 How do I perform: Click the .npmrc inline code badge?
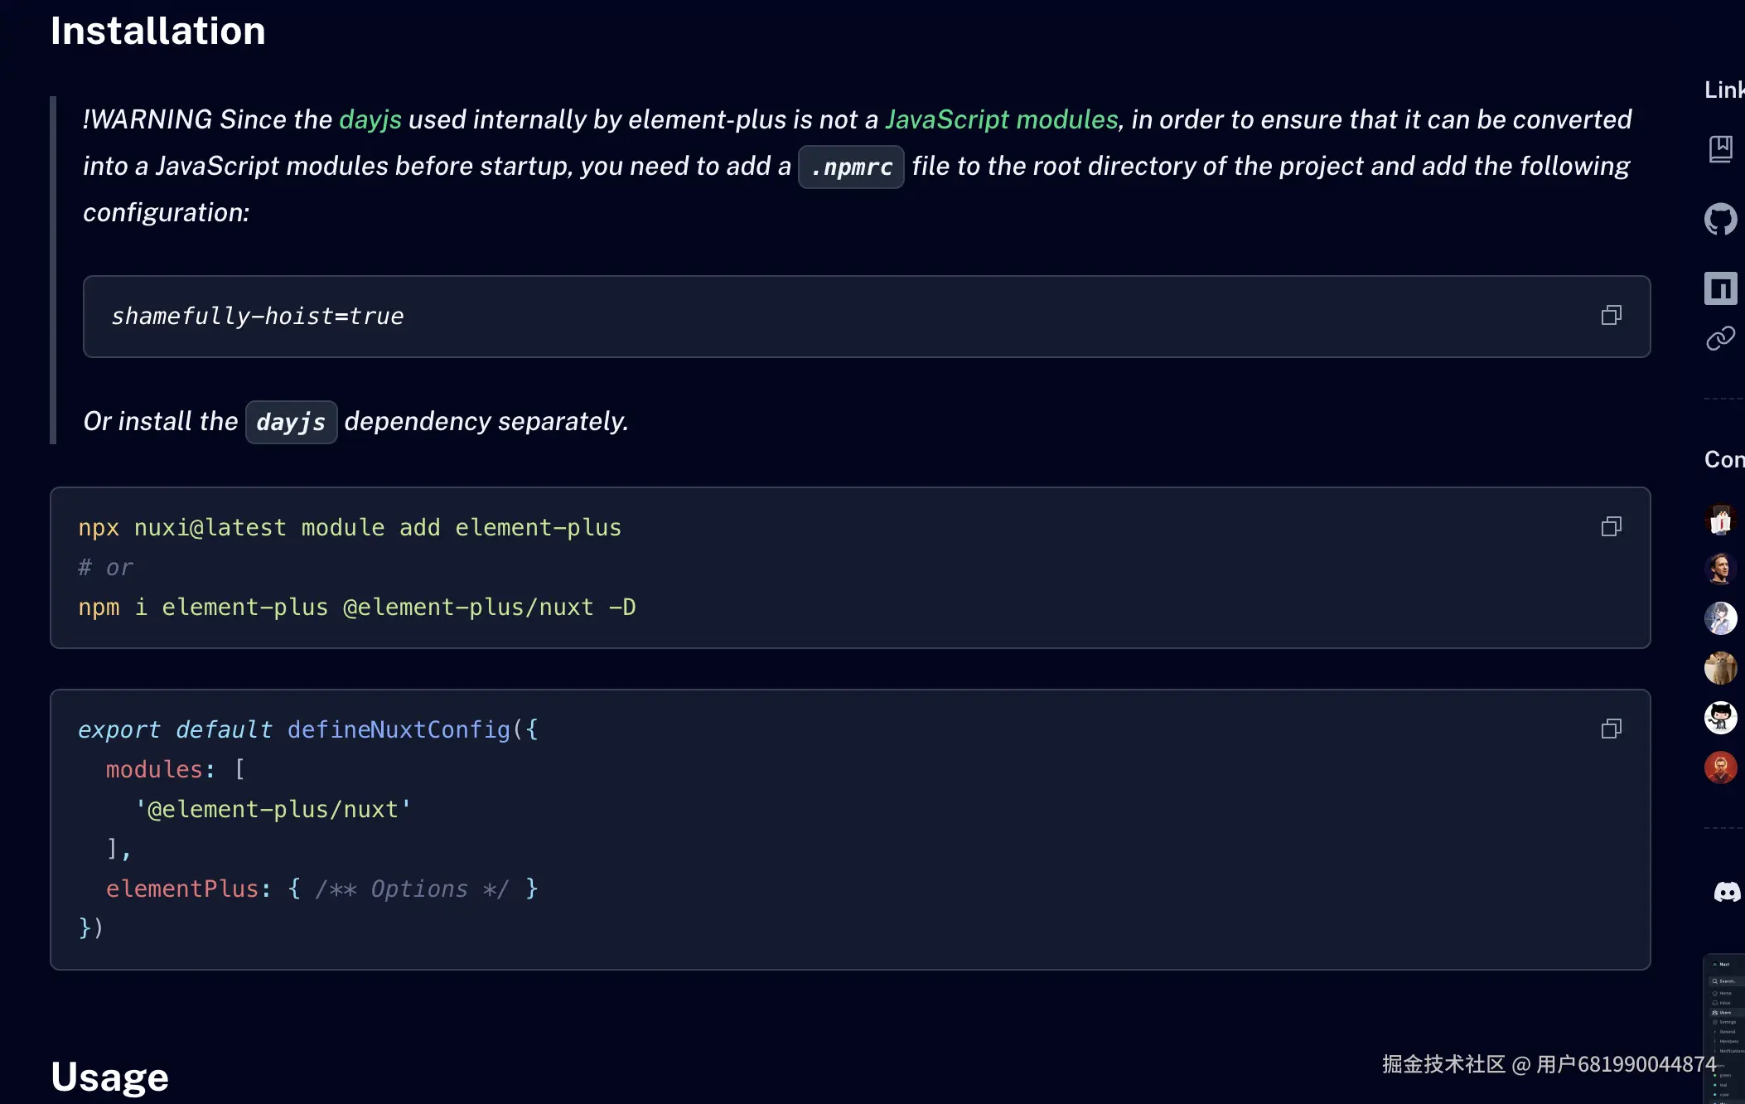(851, 167)
